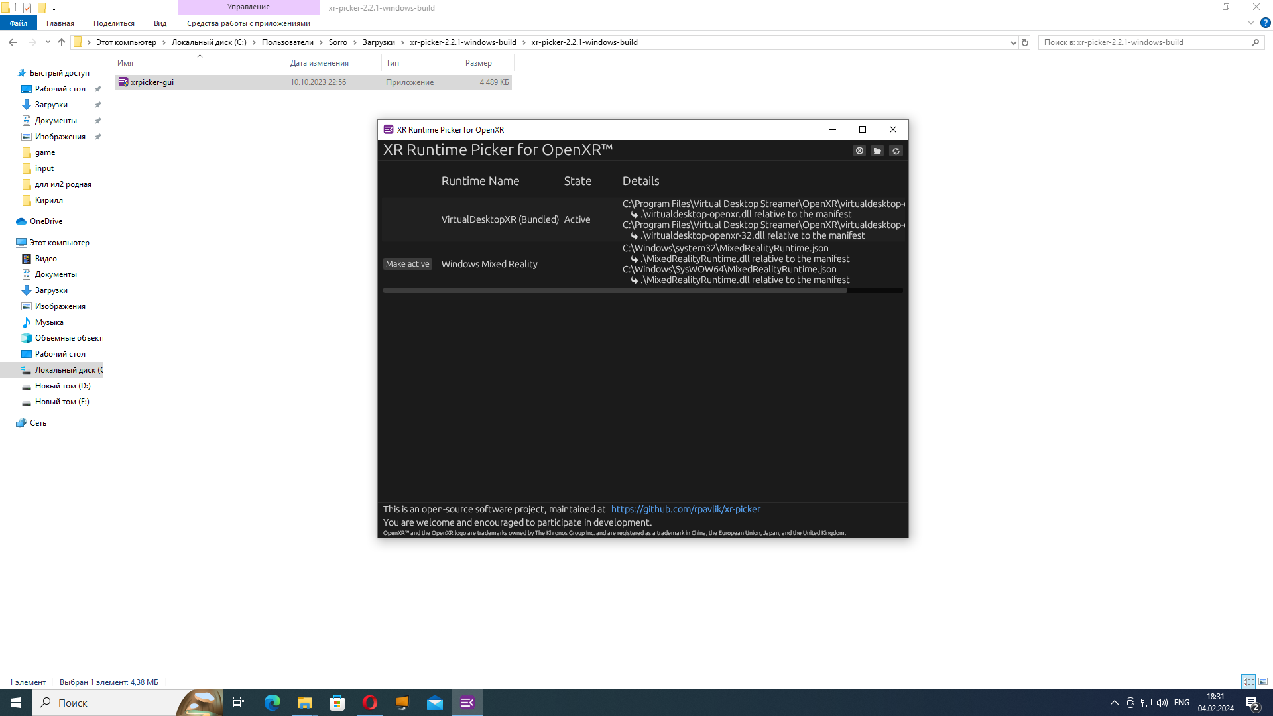Image resolution: width=1273 pixels, height=716 pixels.
Task: Go back in Explorer navigation
Action: tap(13, 42)
